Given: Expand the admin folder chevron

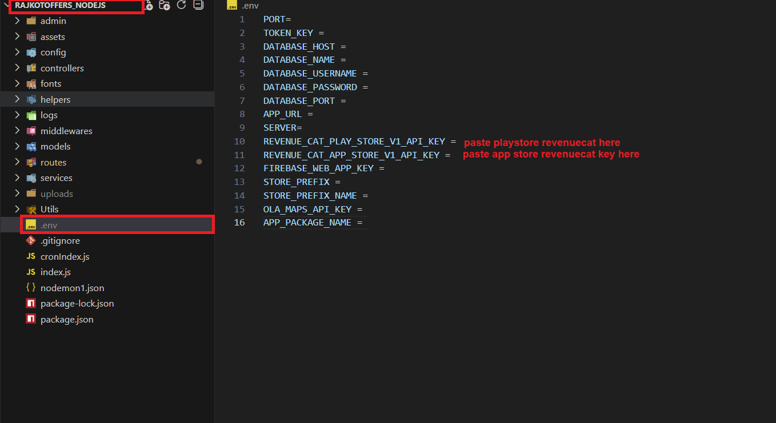Looking at the screenshot, I should click(x=17, y=21).
